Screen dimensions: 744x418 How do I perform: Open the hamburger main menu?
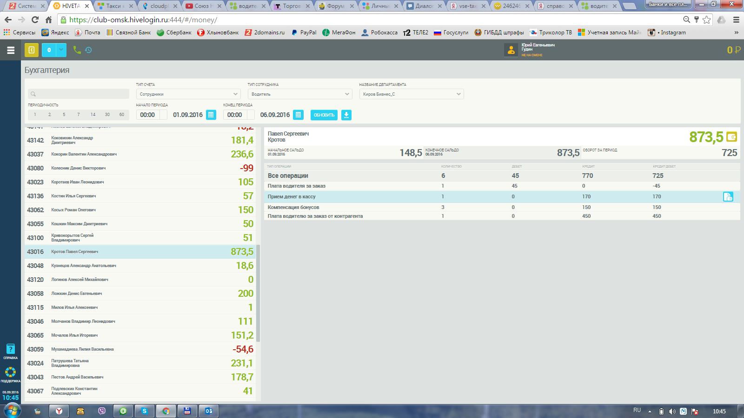[11, 50]
